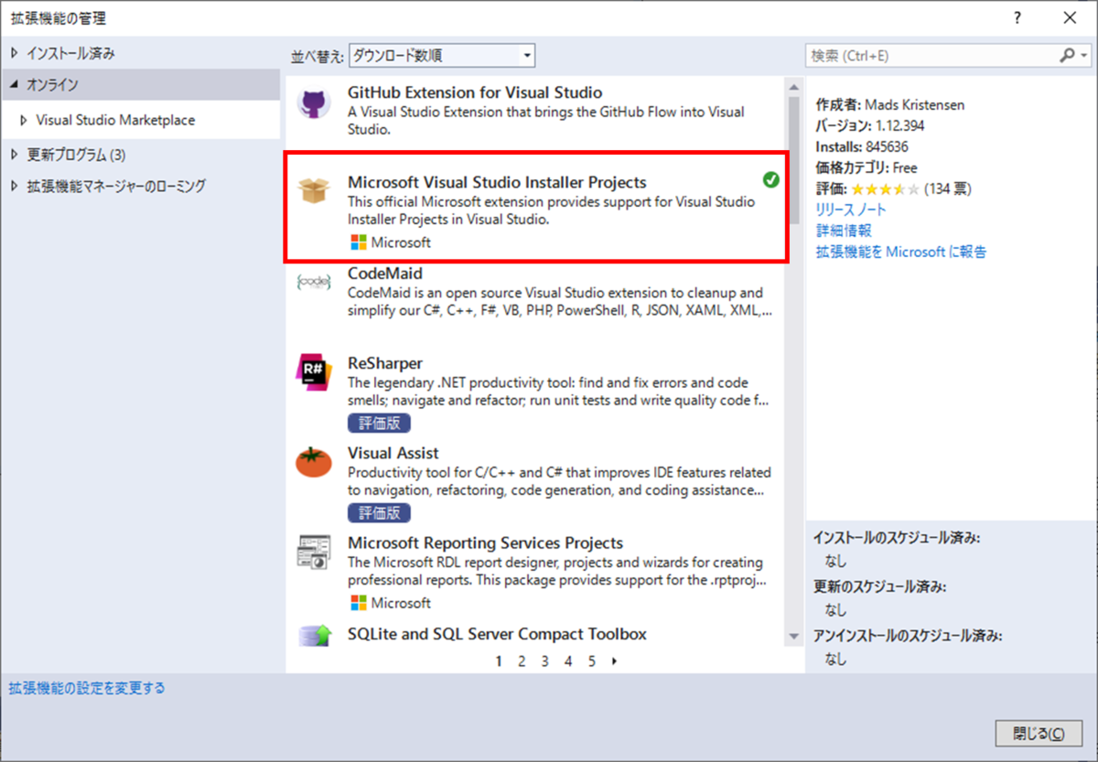This screenshot has height=762, width=1098.
Task: Click the rating stars
Action: (x=885, y=189)
